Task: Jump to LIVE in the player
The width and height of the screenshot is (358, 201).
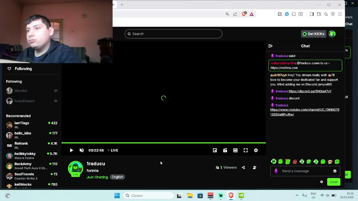Action: (113, 150)
